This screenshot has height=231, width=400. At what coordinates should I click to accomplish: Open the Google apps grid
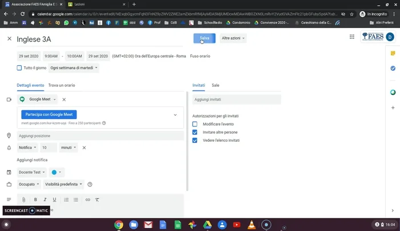(x=352, y=37)
